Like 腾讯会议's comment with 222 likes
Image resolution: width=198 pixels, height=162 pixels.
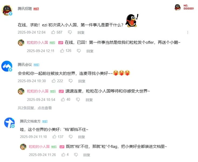tap(54, 81)
